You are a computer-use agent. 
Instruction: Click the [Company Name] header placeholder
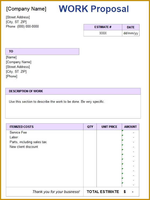click(x=26, y=9)
